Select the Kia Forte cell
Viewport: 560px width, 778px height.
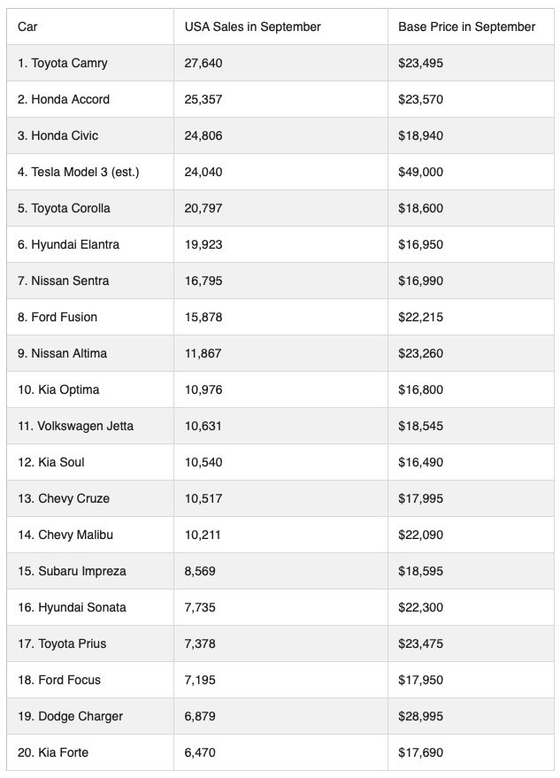point(53,752)
